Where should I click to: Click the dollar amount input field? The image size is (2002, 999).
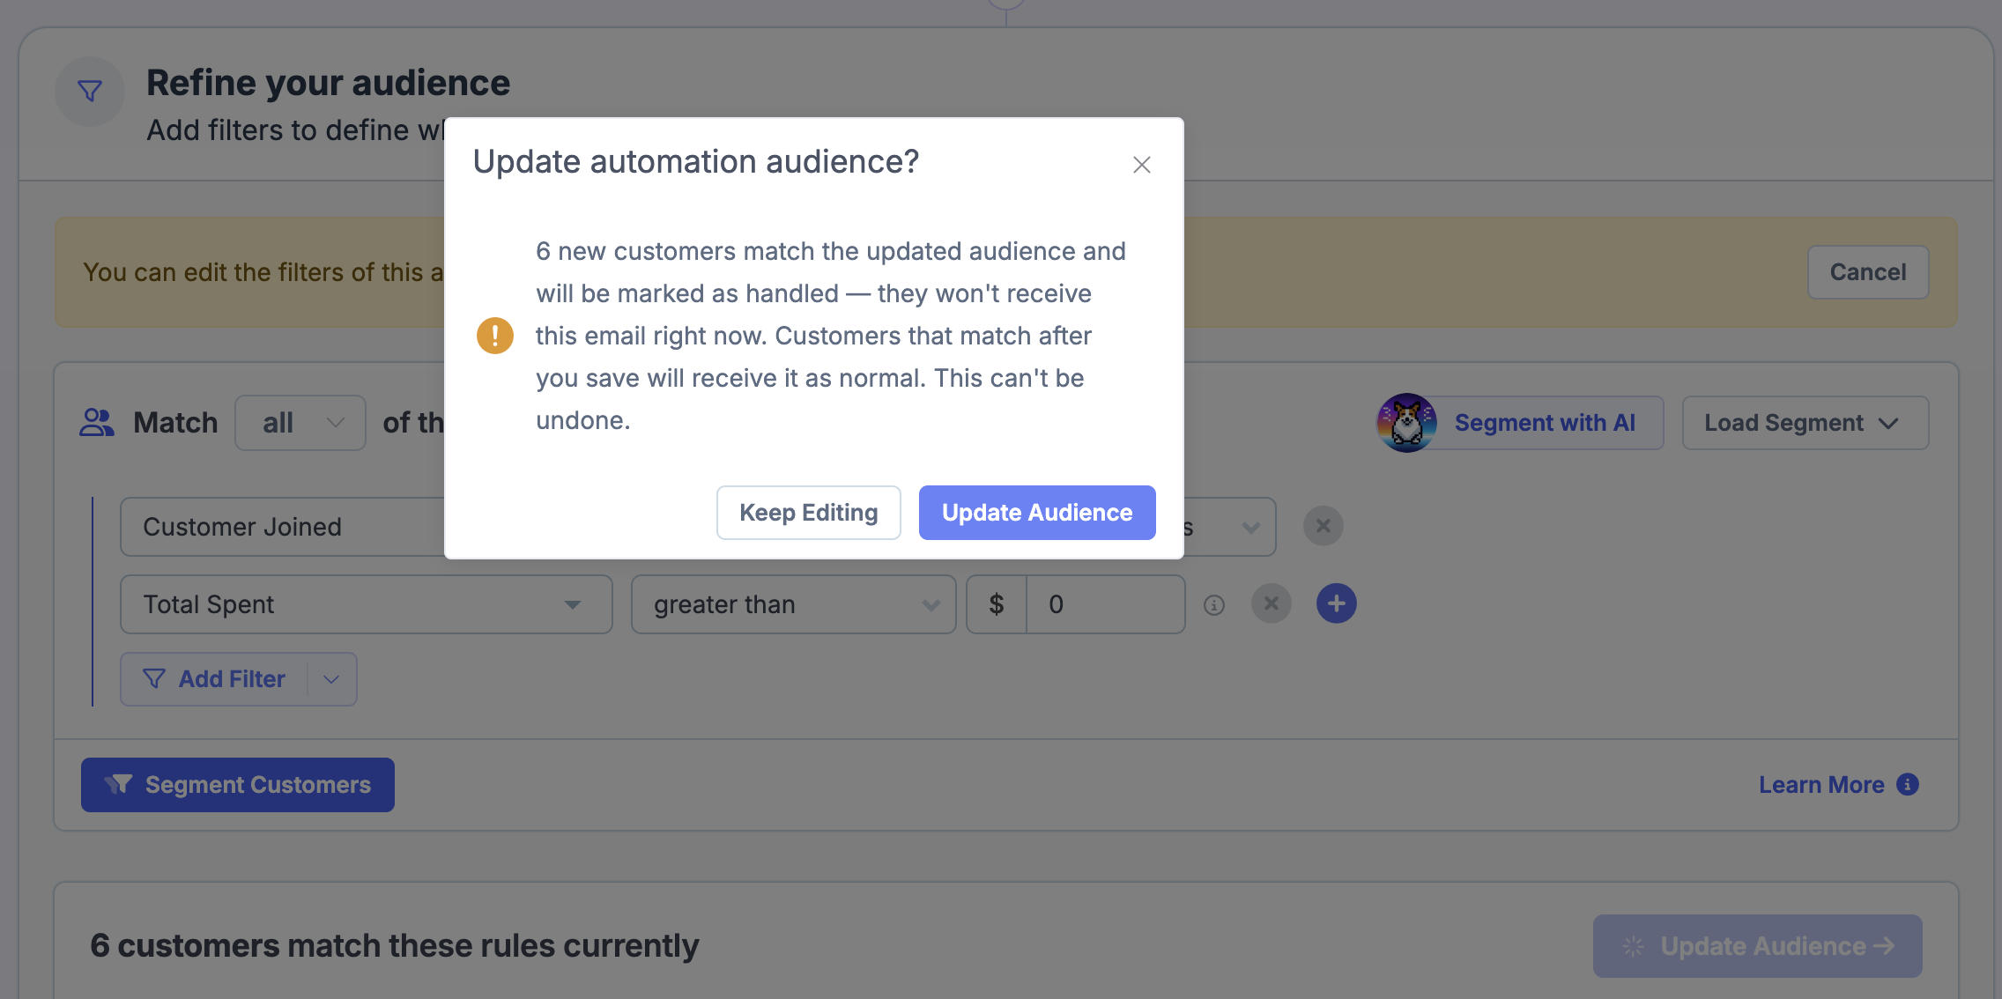click(1105, 604)
